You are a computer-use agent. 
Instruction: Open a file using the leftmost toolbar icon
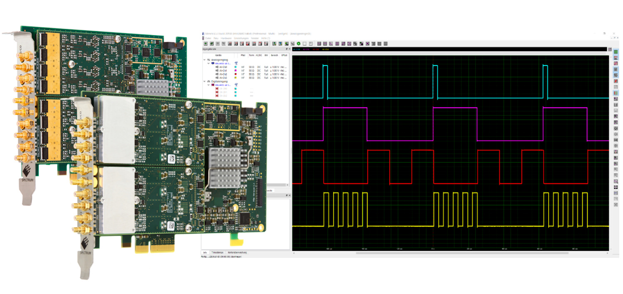click(x=206, y=43)
